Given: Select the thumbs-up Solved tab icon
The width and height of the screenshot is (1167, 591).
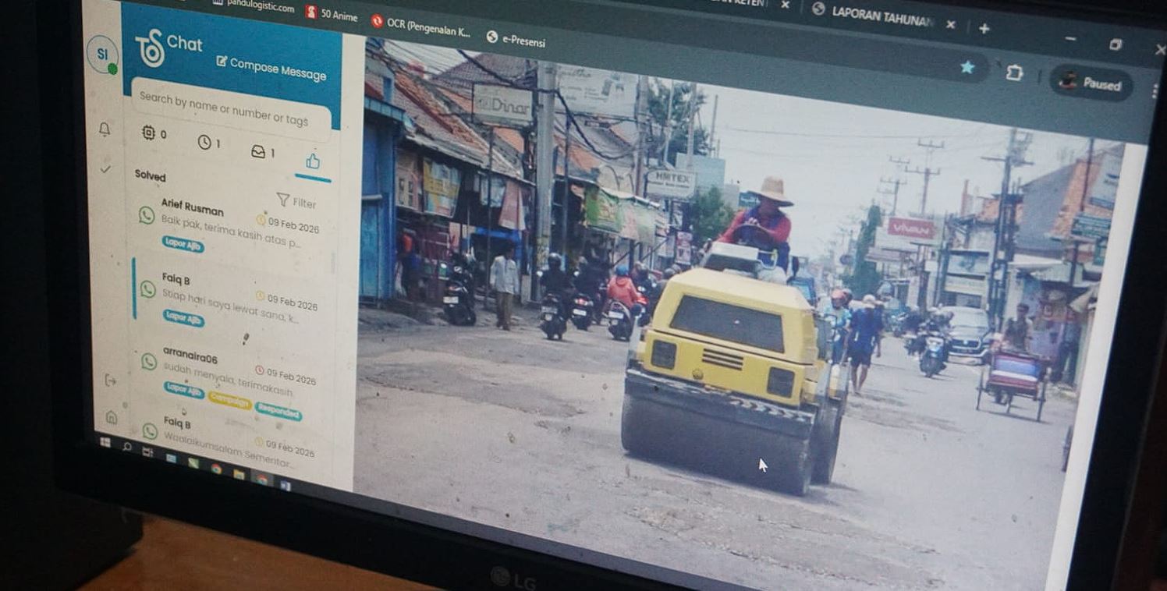Looking at the screenshot, I should [x=313, y=161].
